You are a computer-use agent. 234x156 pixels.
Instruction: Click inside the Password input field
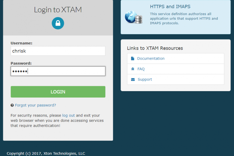coord(58,71)
